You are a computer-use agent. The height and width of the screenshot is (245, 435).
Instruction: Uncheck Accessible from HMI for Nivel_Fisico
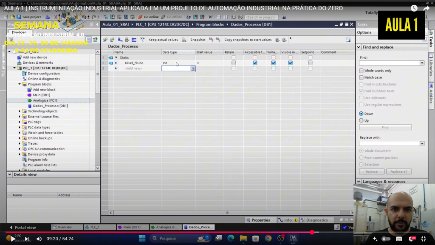(255, 63)
